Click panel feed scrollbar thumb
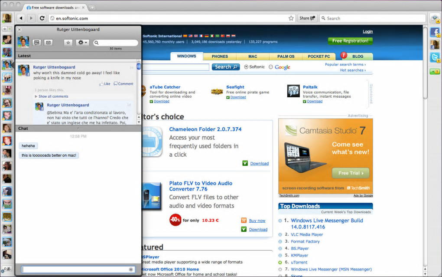 coord(139,66)
